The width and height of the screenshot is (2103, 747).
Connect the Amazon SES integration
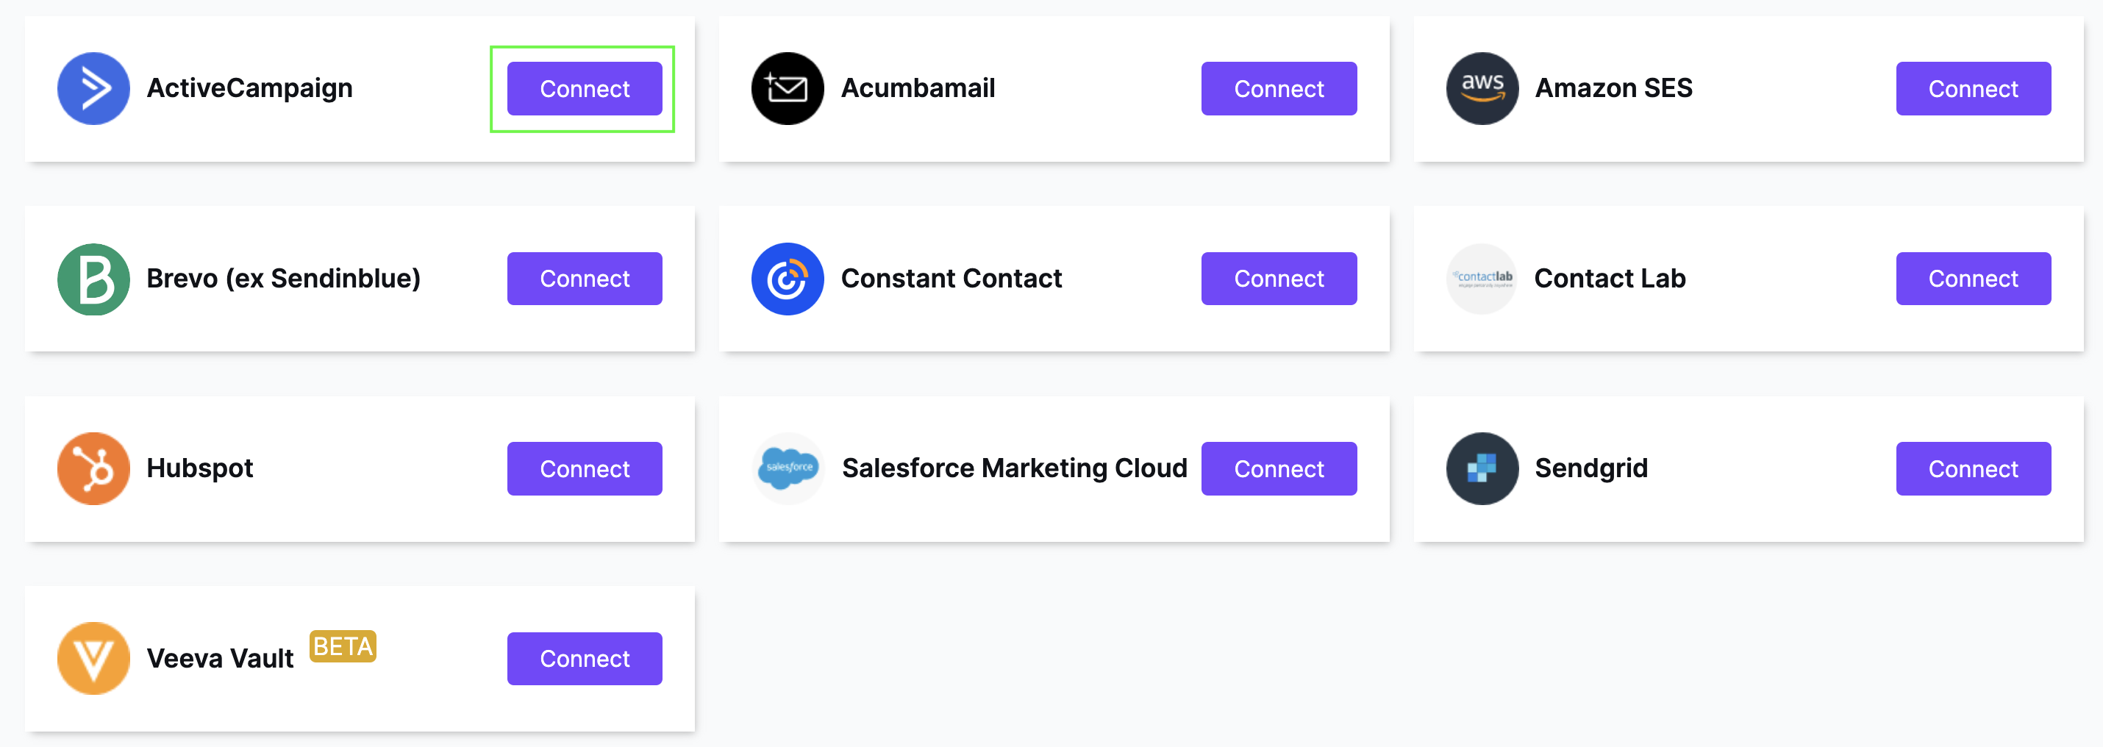click(1973, 88)
